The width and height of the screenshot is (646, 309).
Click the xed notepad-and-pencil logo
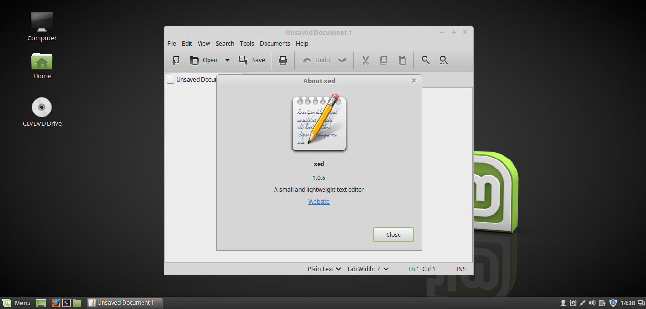click(319, 122)
